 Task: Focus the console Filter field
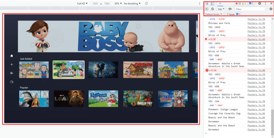[x=250, y=9]
